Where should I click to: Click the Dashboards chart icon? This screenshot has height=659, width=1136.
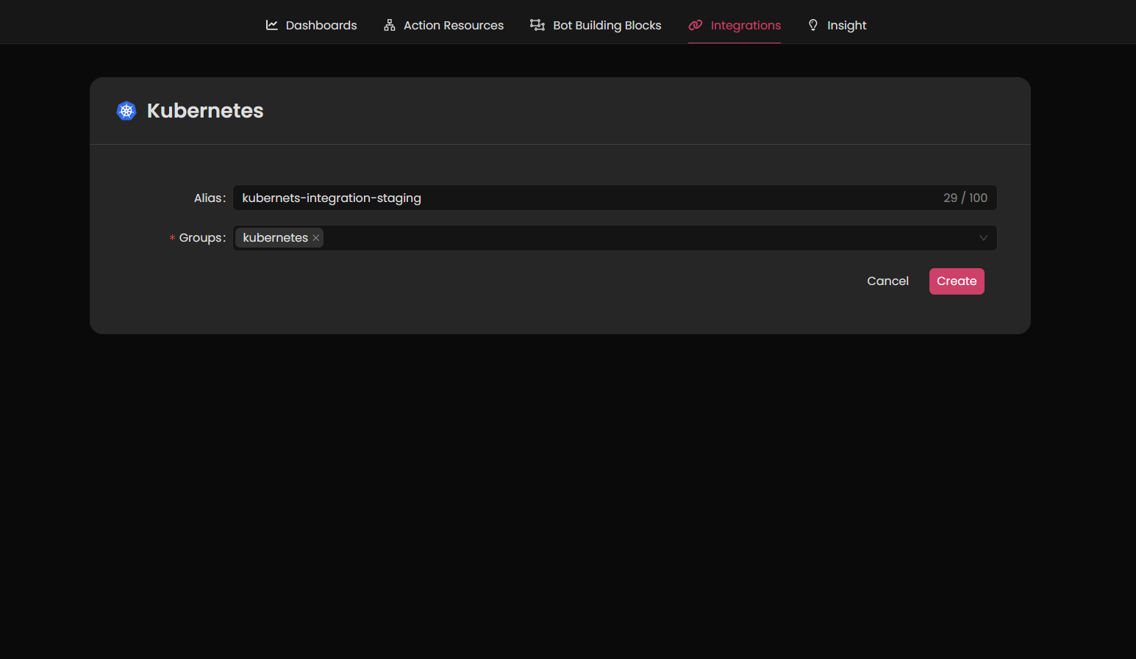coord(272,25)
